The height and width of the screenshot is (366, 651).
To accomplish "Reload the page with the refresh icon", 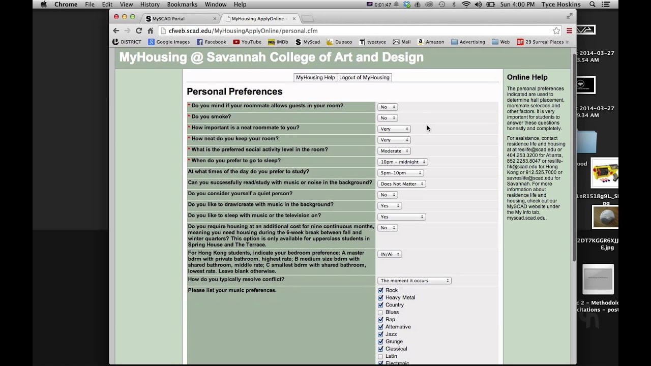I will (x=138, y=30).
